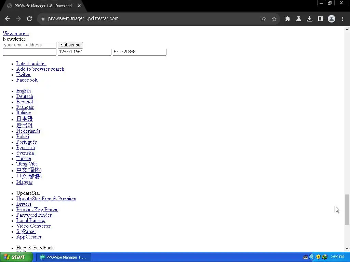Expand hidden tray icons arrow

312,257
